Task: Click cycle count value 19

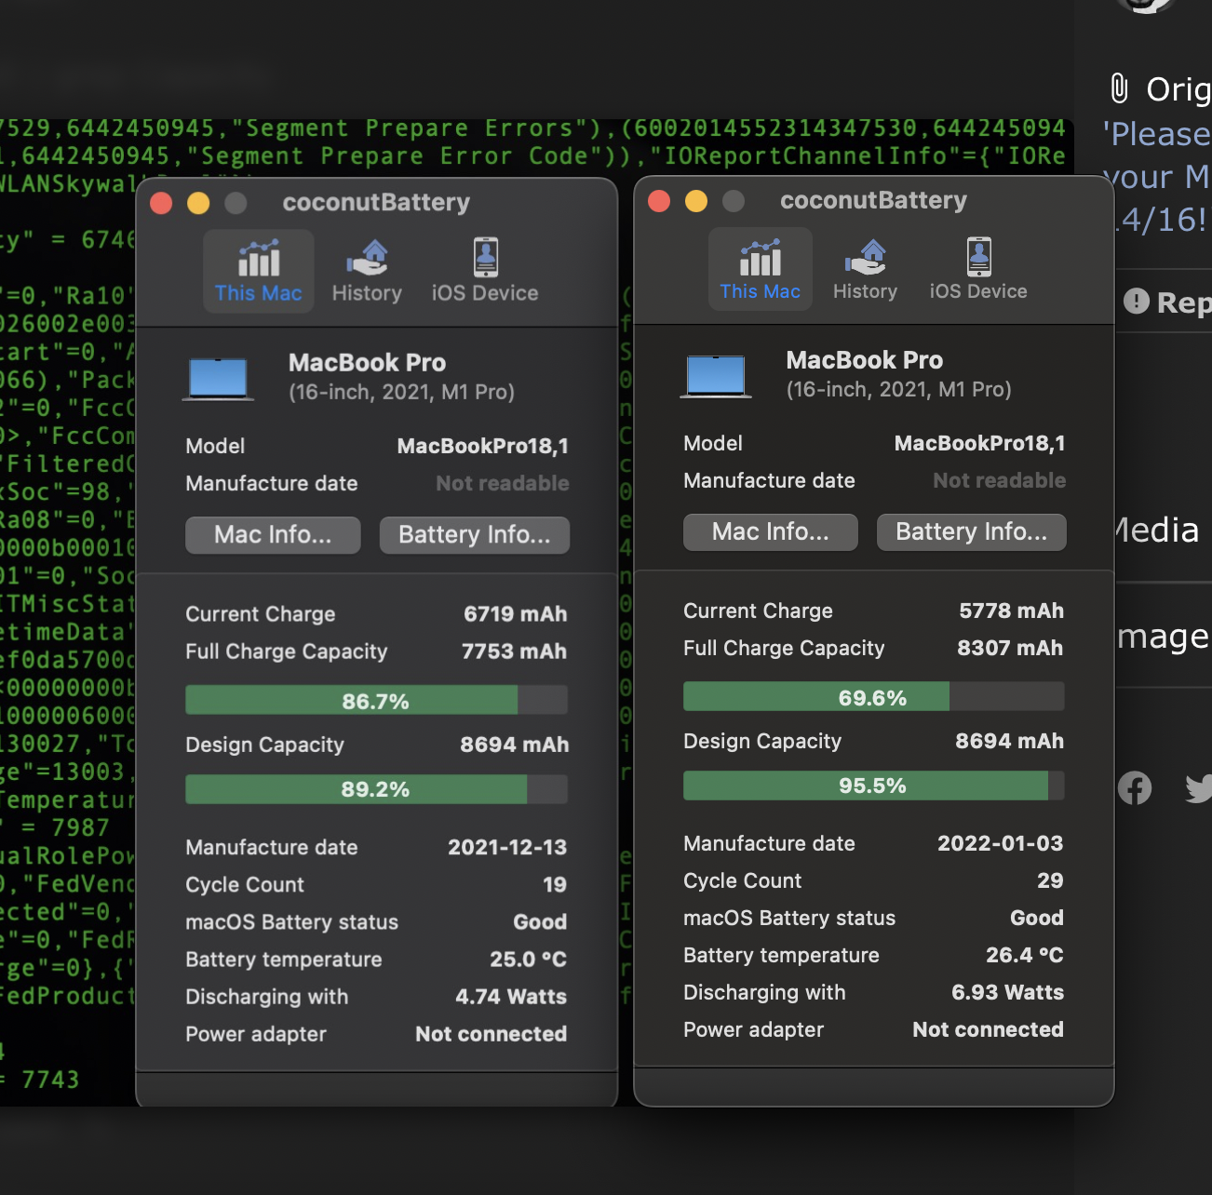Action: point(555,884)
